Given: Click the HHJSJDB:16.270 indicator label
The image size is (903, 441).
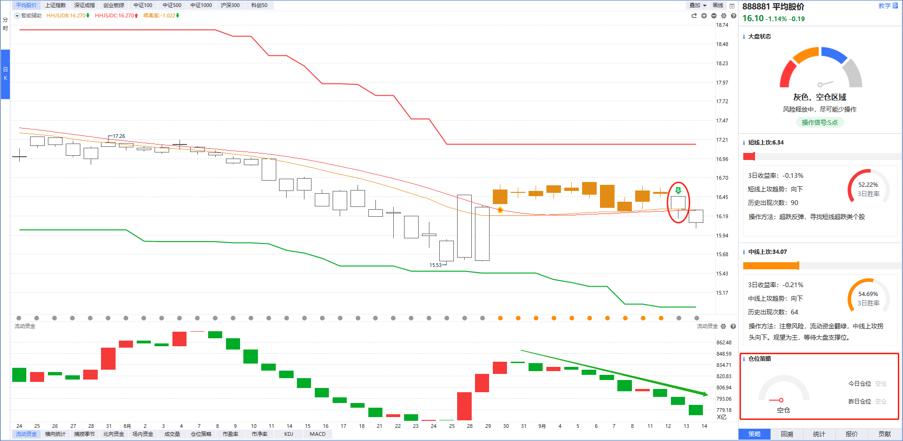Looking at the screenshot, I should pyautogui.click(x=68, y=15).
